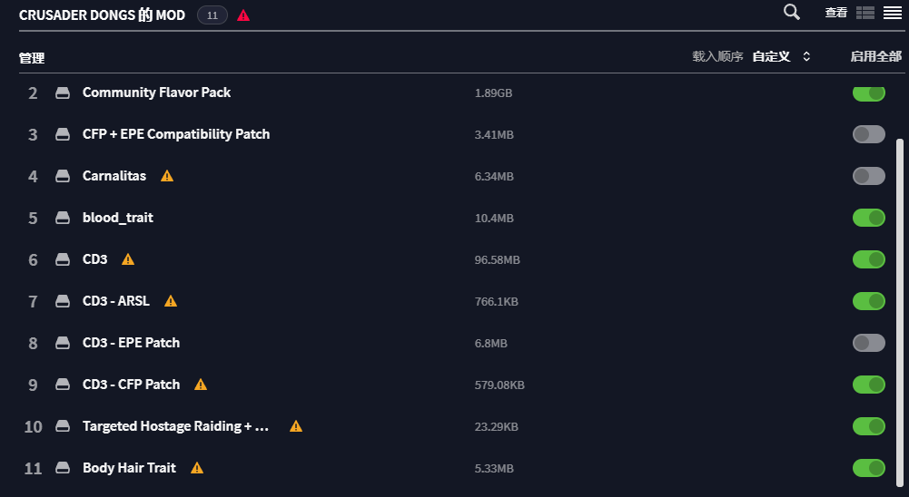This screenshot has height=497, width=909.
Task: Enable the CFP + EPE Compatibility Patch toggle
Action: pyautogui.click(x=868, y=134)
